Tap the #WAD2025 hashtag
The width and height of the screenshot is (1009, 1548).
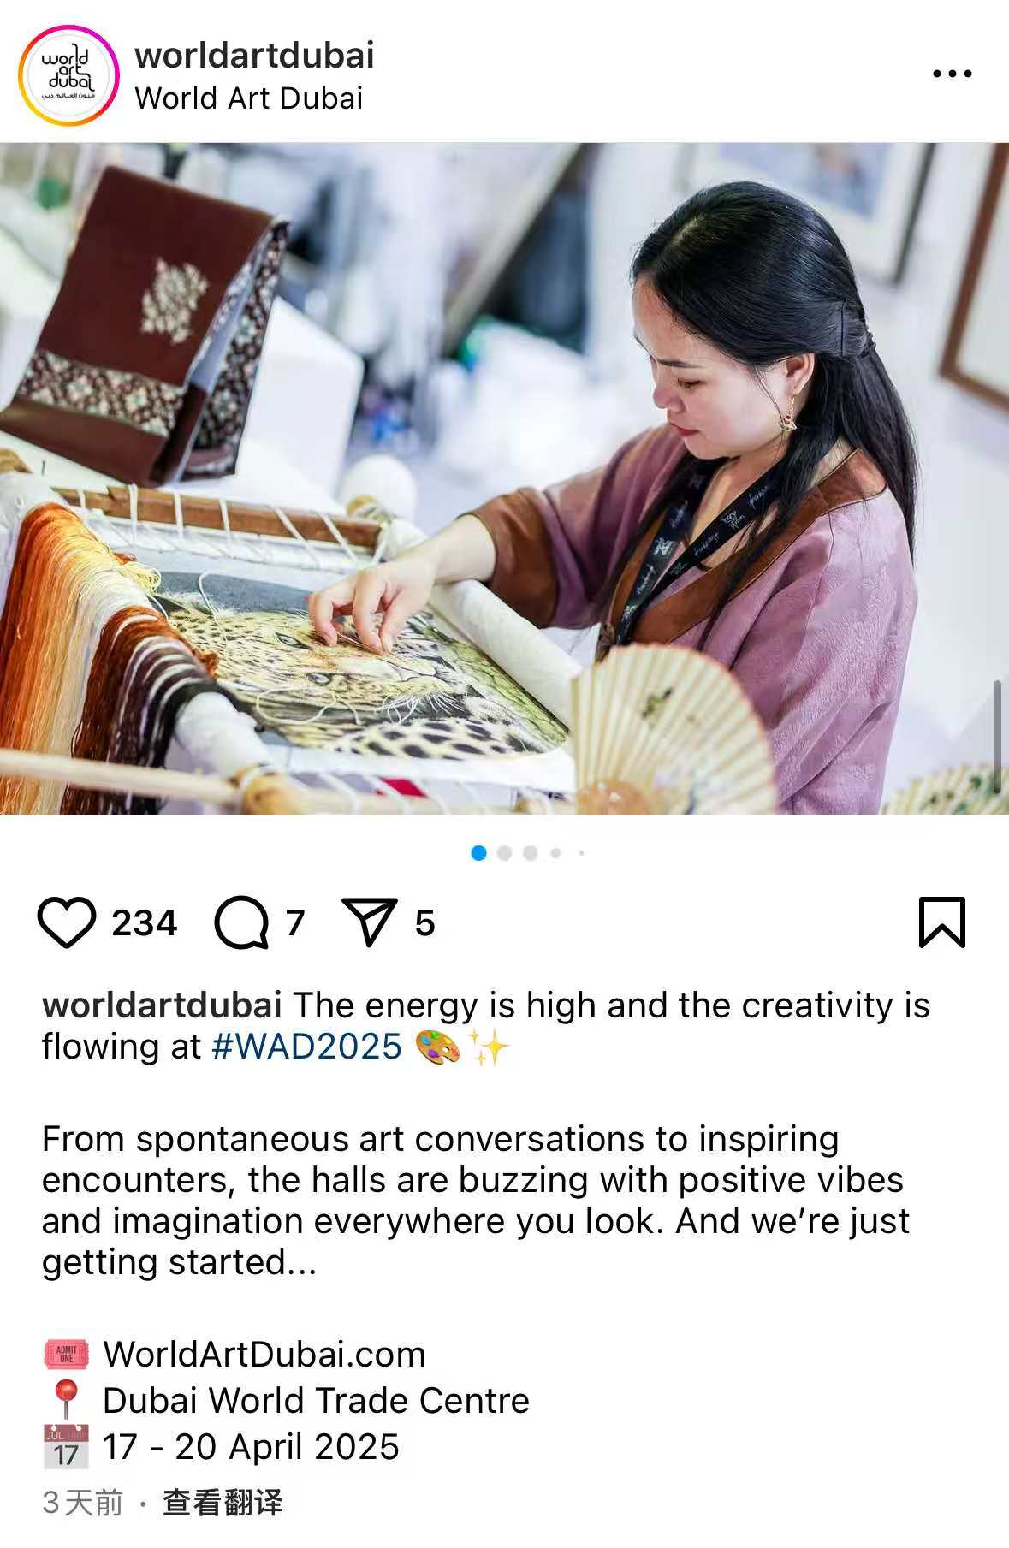(306, 1046)
